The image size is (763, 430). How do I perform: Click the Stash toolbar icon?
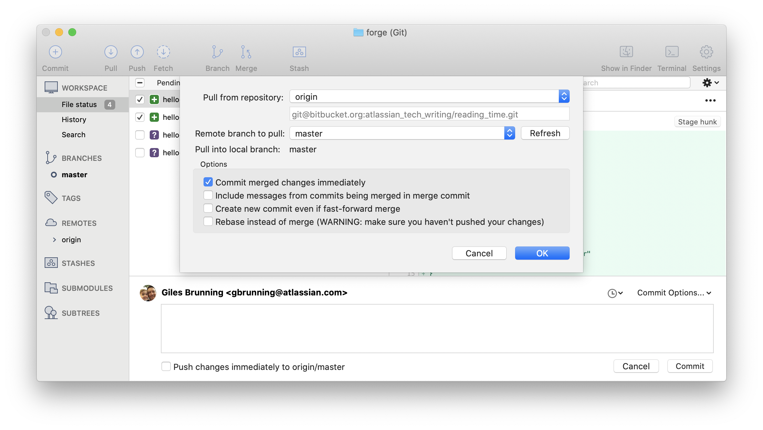click(299, 52)
